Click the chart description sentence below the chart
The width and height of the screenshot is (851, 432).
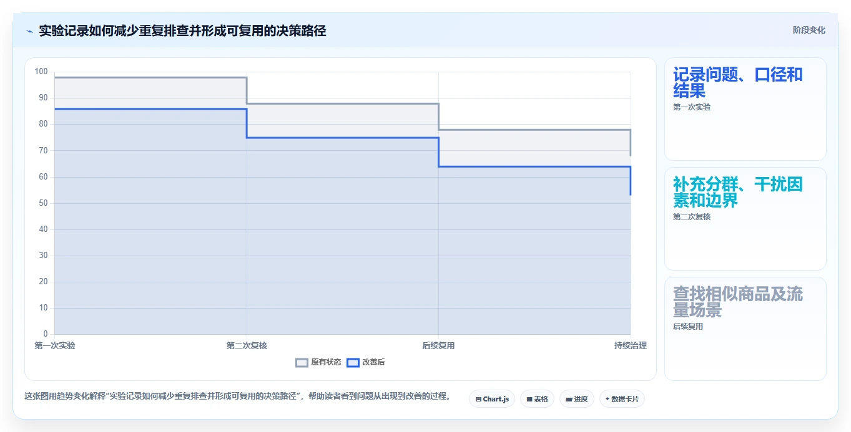(x=237, y=396)
